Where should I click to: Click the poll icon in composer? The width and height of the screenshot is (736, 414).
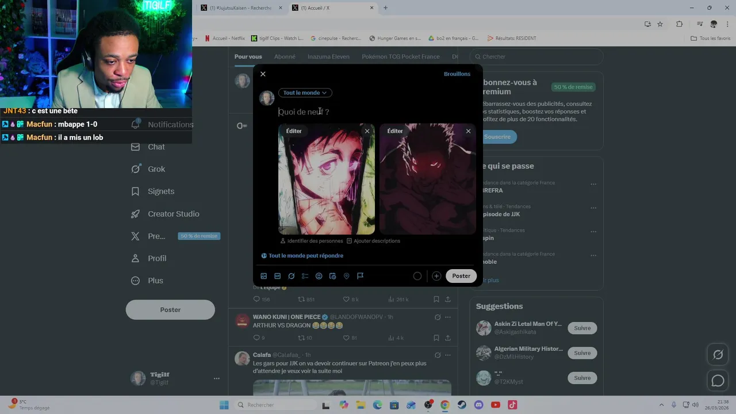(305, 276)
